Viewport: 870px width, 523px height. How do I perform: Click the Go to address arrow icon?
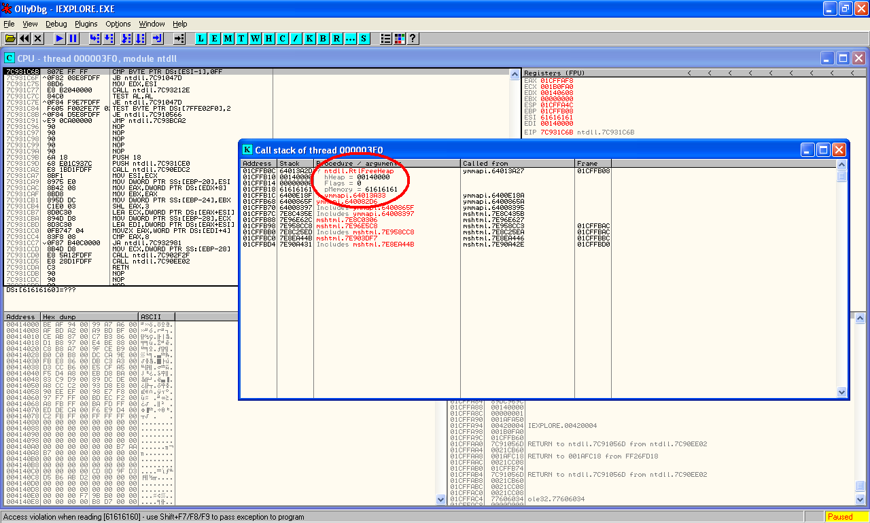tap(179, 39)
